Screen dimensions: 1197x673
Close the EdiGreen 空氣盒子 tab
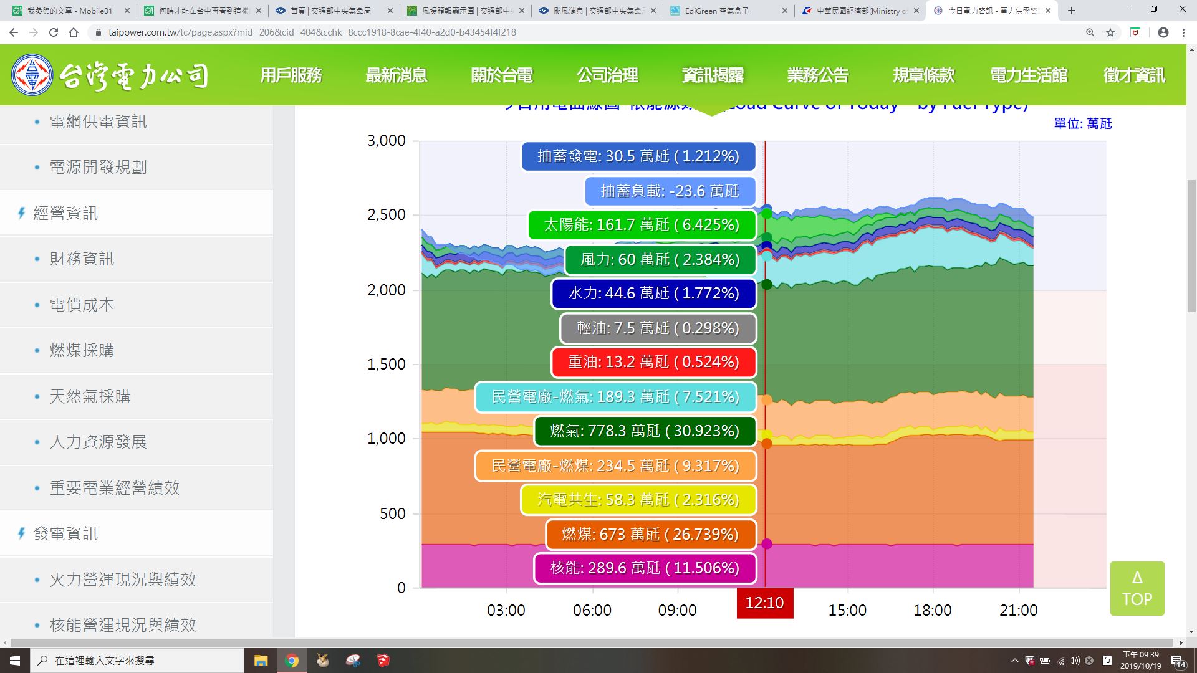(x=784, y=11)
